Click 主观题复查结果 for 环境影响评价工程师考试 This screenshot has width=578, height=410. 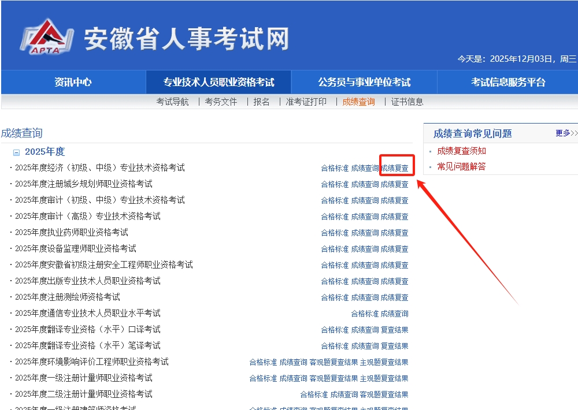tap(384, 362)
